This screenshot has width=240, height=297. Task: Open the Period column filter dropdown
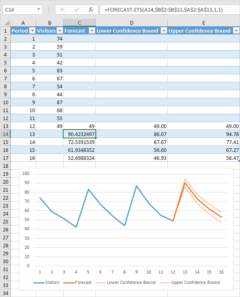point(32,31)
